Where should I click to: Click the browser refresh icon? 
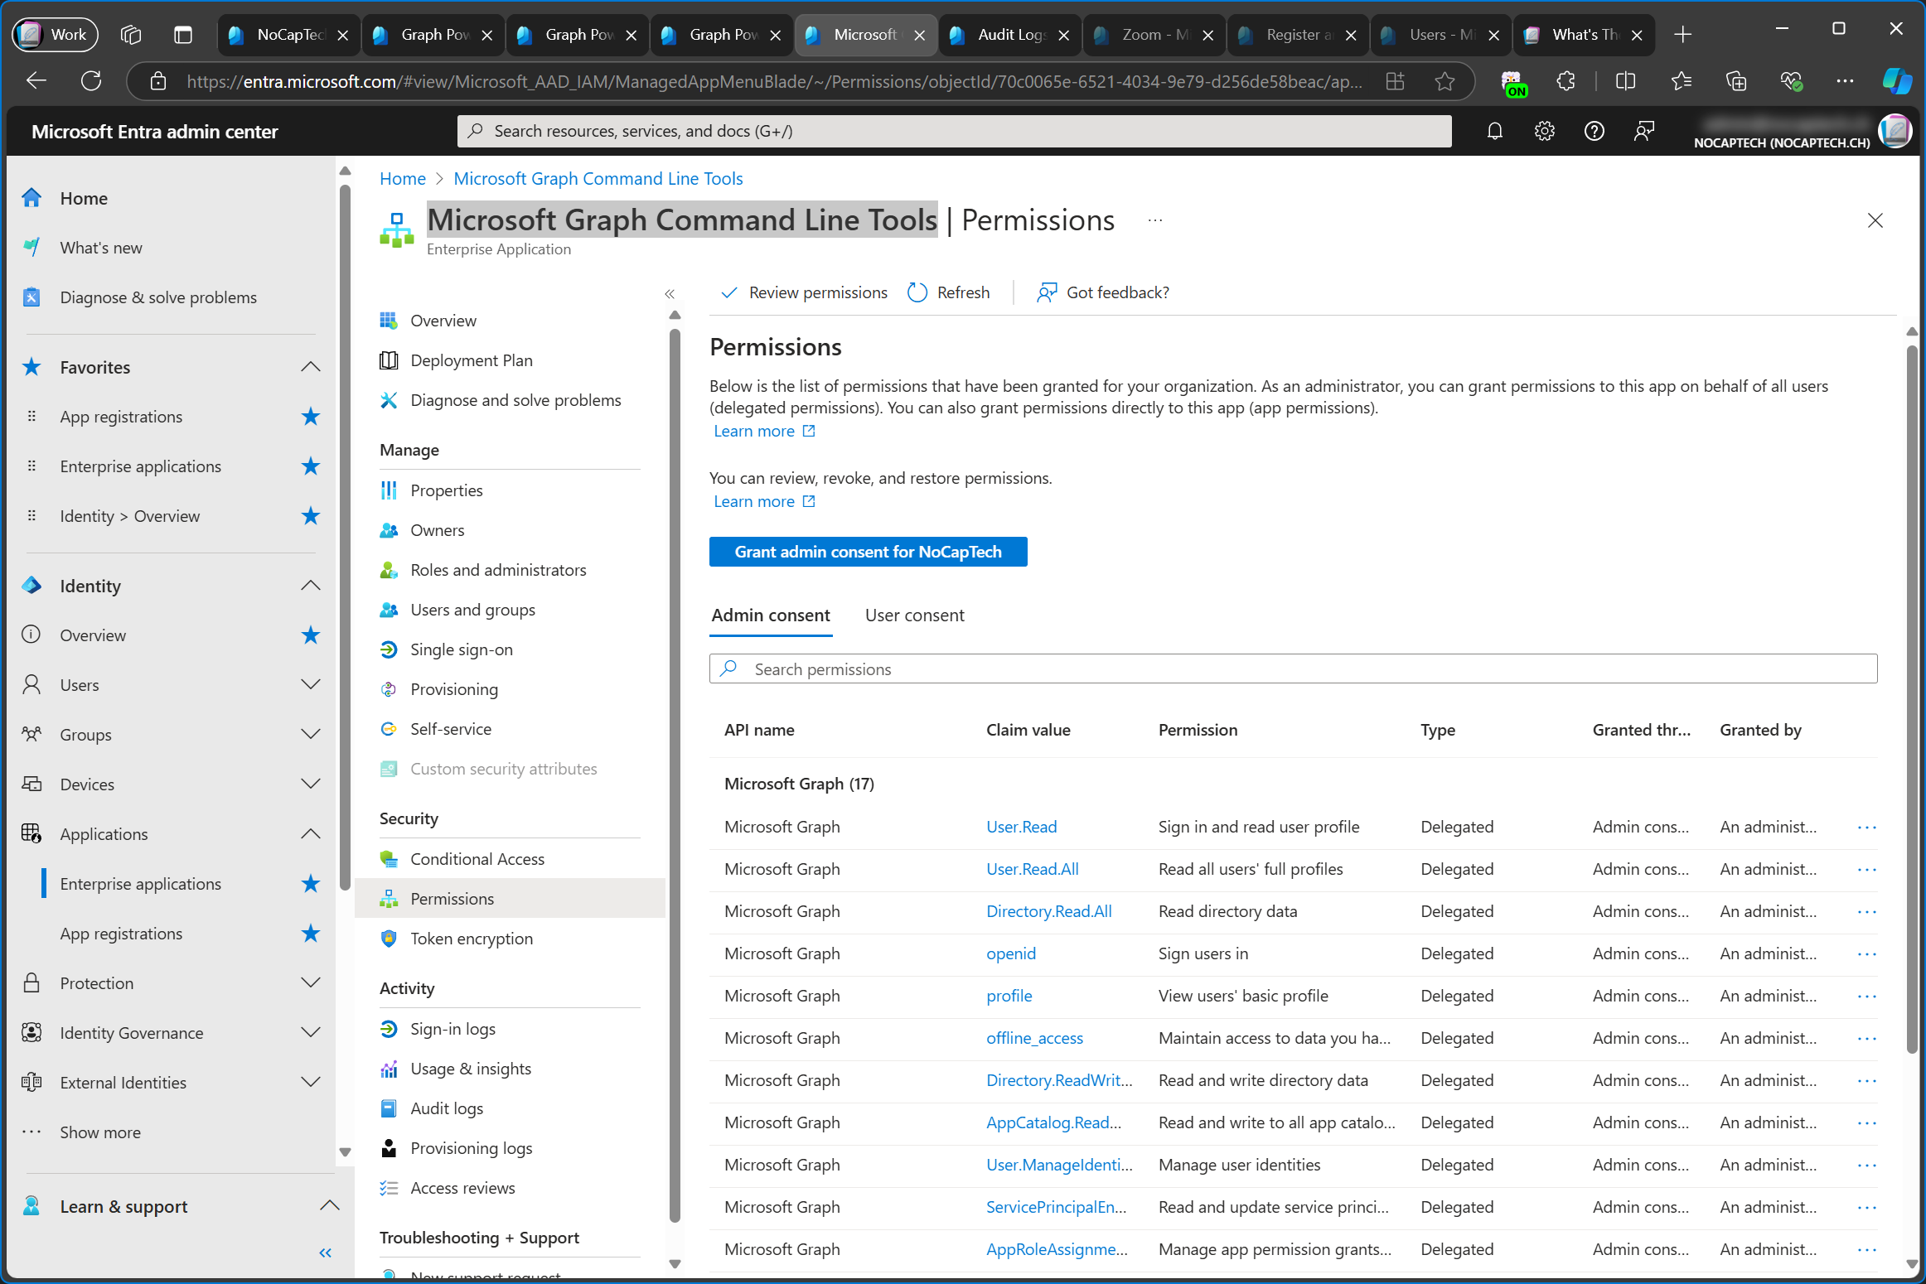click(x=91, y=81)
